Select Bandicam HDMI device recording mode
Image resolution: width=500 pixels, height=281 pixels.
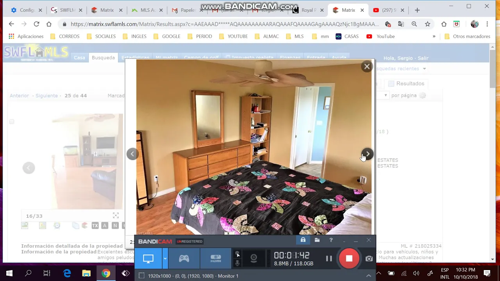coord(216,258)
